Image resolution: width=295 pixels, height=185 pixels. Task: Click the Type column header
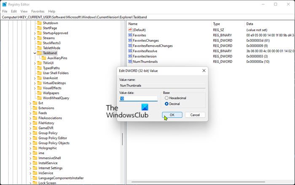pyautogui.click(x=228, y=24)
